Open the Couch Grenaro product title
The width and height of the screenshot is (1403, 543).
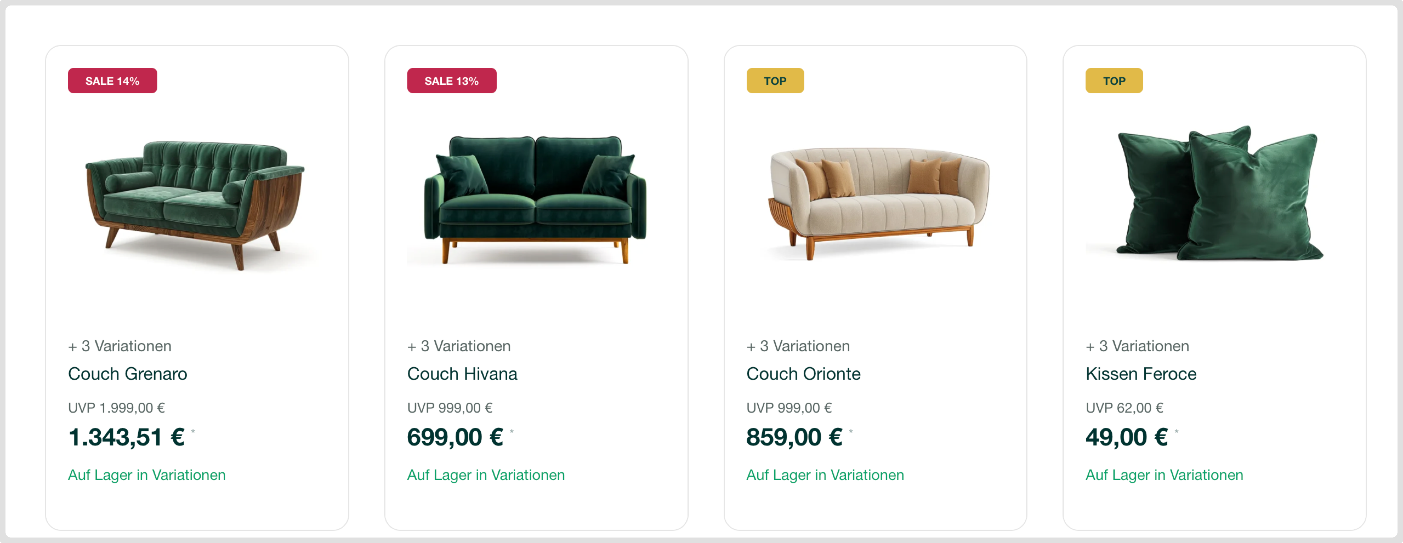(x=127, y=374)
